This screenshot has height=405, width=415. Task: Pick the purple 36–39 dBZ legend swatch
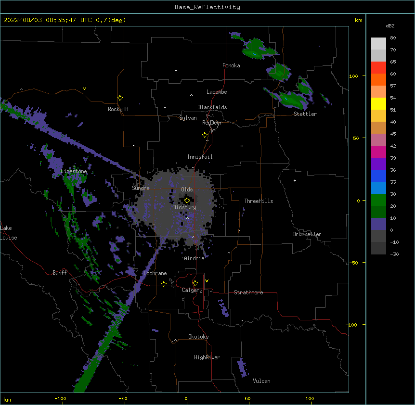pyautogui.click(x=378, y=164)
